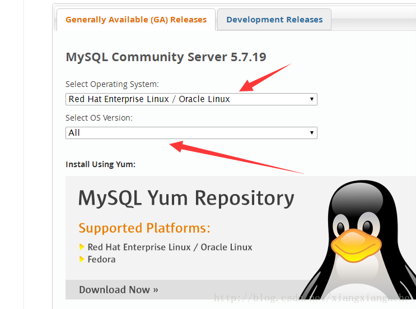
Task: Click the Supported Platforms heading
Action: pyautogui.click(x=144, y=228)
